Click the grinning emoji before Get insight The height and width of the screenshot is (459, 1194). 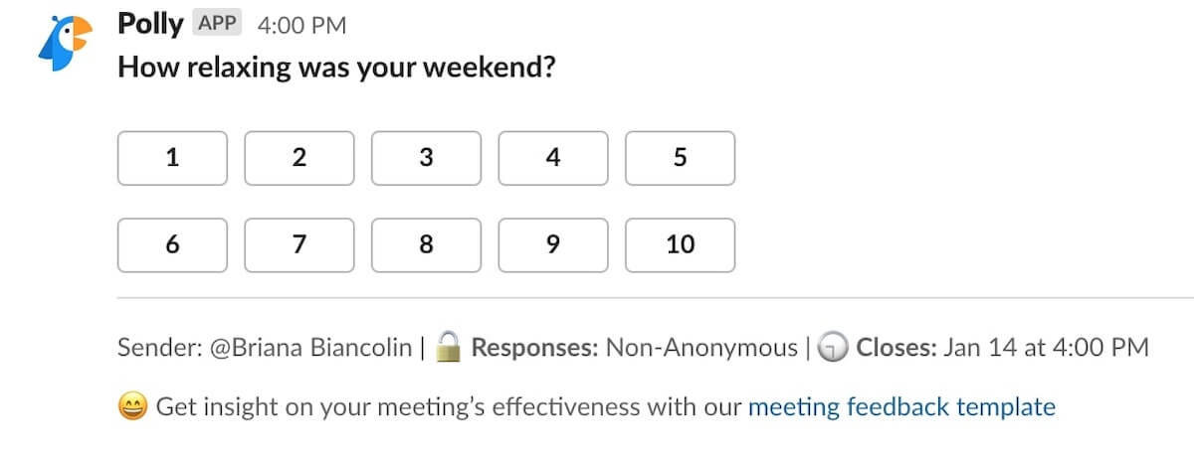pyautogui.click(x=133, y=406)
